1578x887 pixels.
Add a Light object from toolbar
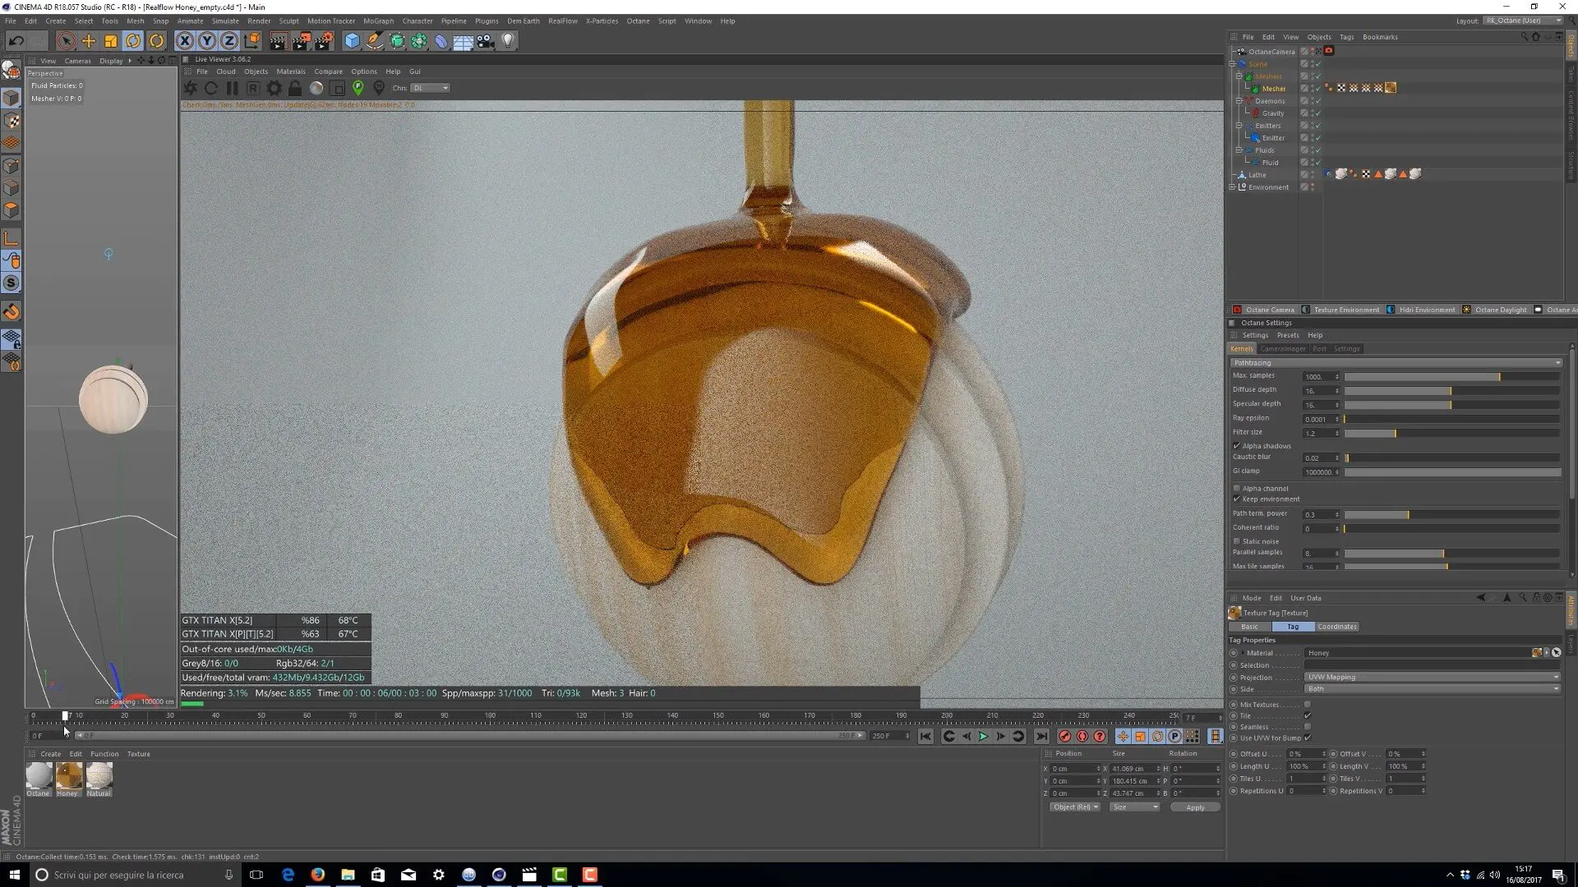pos(508,40)
